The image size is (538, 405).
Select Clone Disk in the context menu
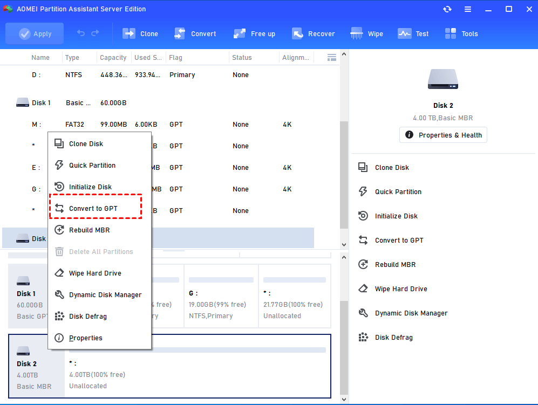click(99, 143)
